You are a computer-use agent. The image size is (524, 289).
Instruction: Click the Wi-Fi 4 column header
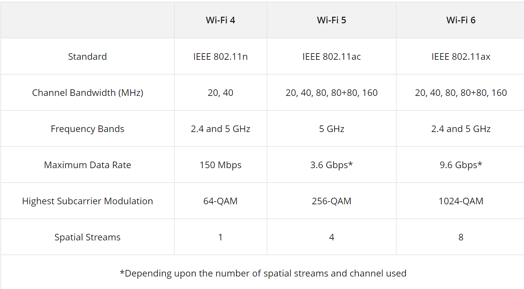[220, 20]
